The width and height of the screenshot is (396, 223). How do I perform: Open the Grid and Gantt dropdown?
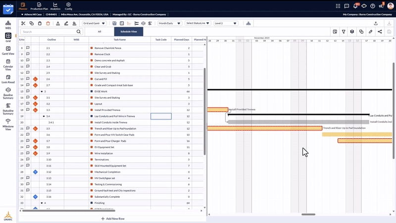click(94, 23)
